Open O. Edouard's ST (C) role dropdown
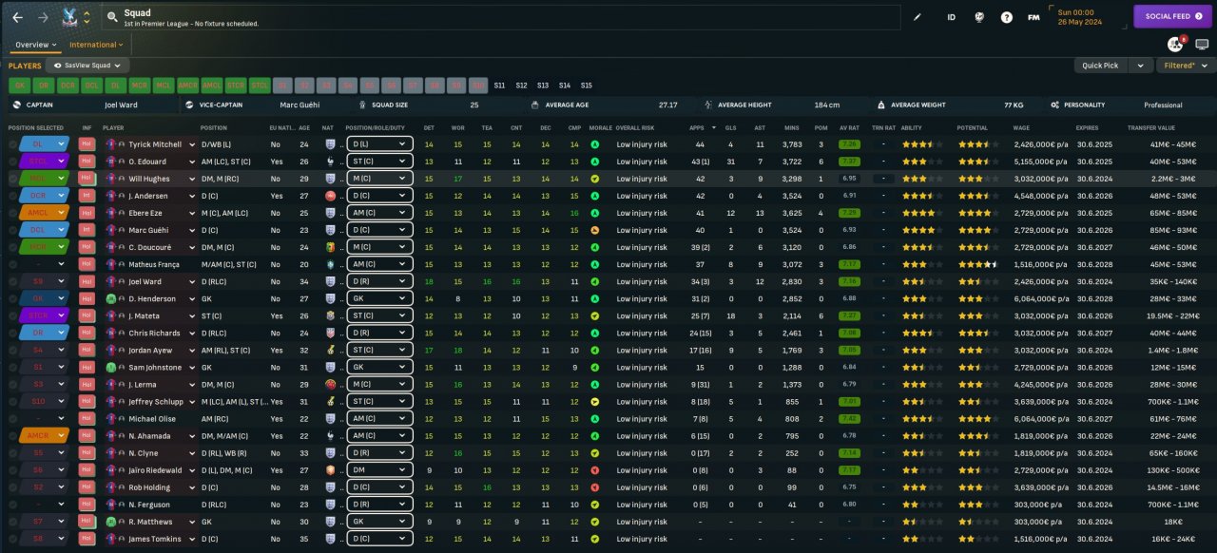 [x=378, y=162]
